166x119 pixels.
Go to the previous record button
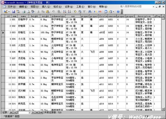[x=15, y=112]
